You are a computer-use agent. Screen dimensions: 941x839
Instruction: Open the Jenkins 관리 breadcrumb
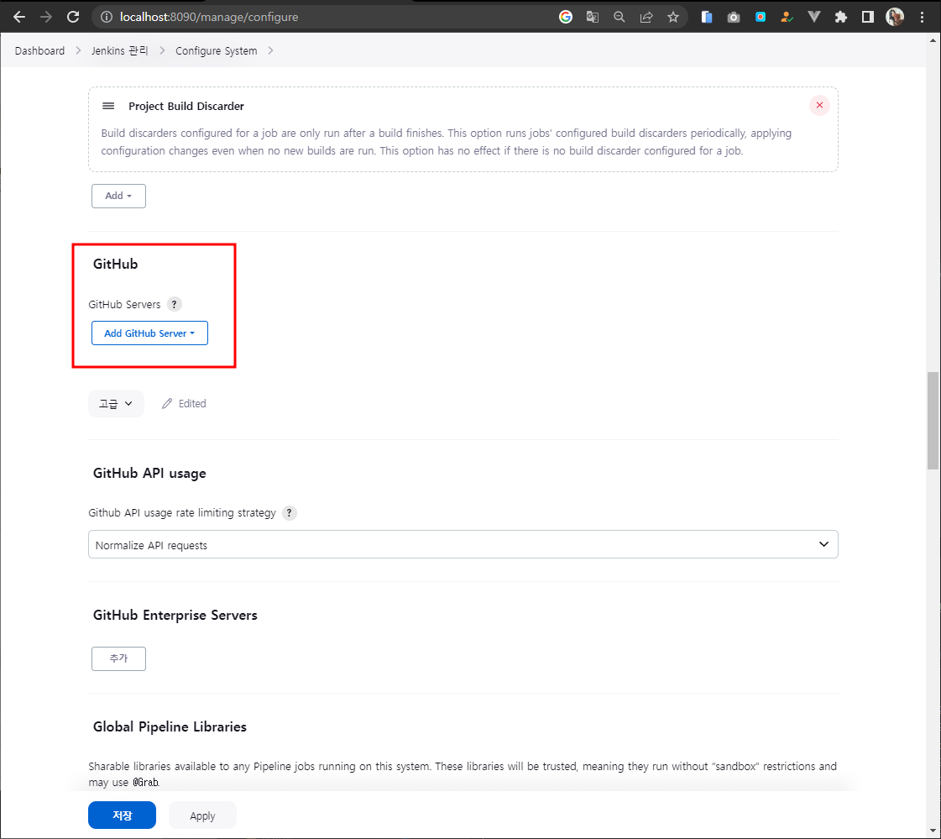point(119,50)
